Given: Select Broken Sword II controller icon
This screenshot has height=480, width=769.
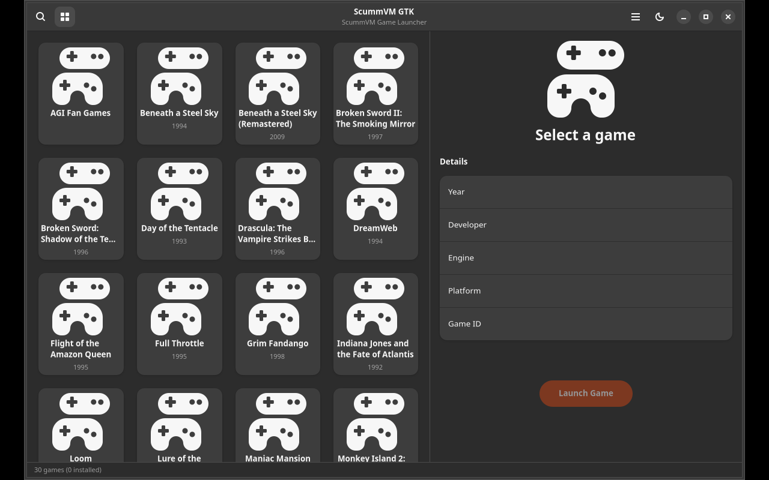Looking at the screenshot, I should 375,76.
